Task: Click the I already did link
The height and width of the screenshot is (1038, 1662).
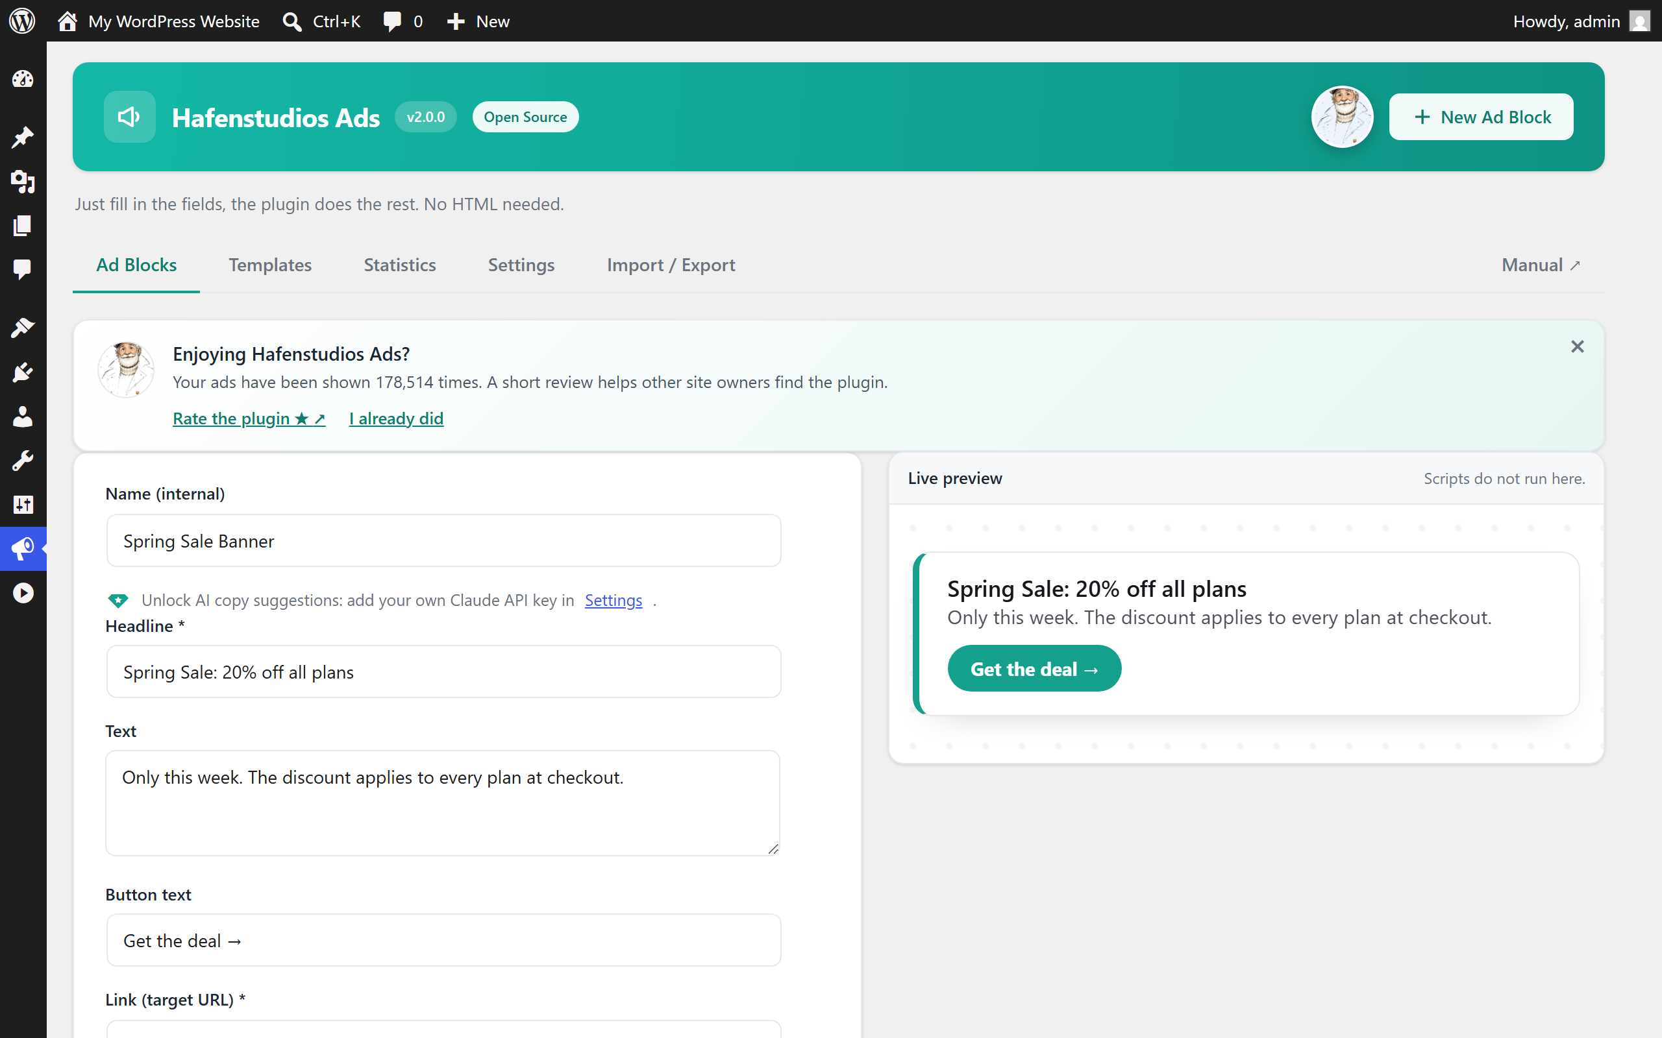Action: (x=395, y=418)
